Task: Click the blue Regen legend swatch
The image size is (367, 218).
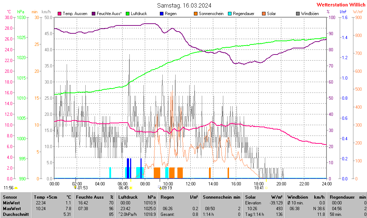Action: point(162,14)
